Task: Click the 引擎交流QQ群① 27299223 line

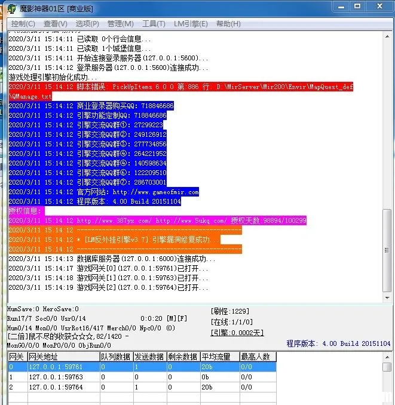Action: coord(86,125)
